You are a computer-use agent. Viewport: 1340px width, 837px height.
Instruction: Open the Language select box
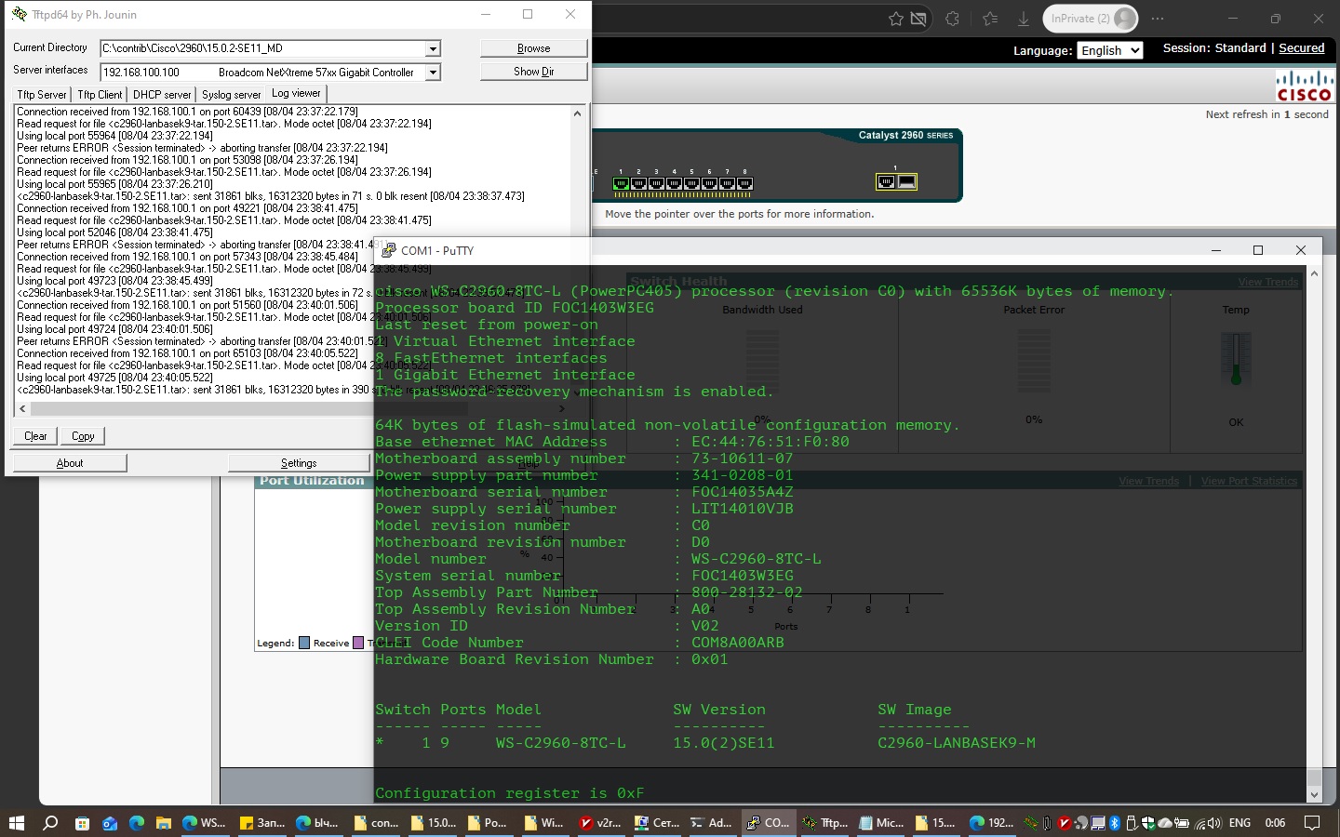(1109, 50)
